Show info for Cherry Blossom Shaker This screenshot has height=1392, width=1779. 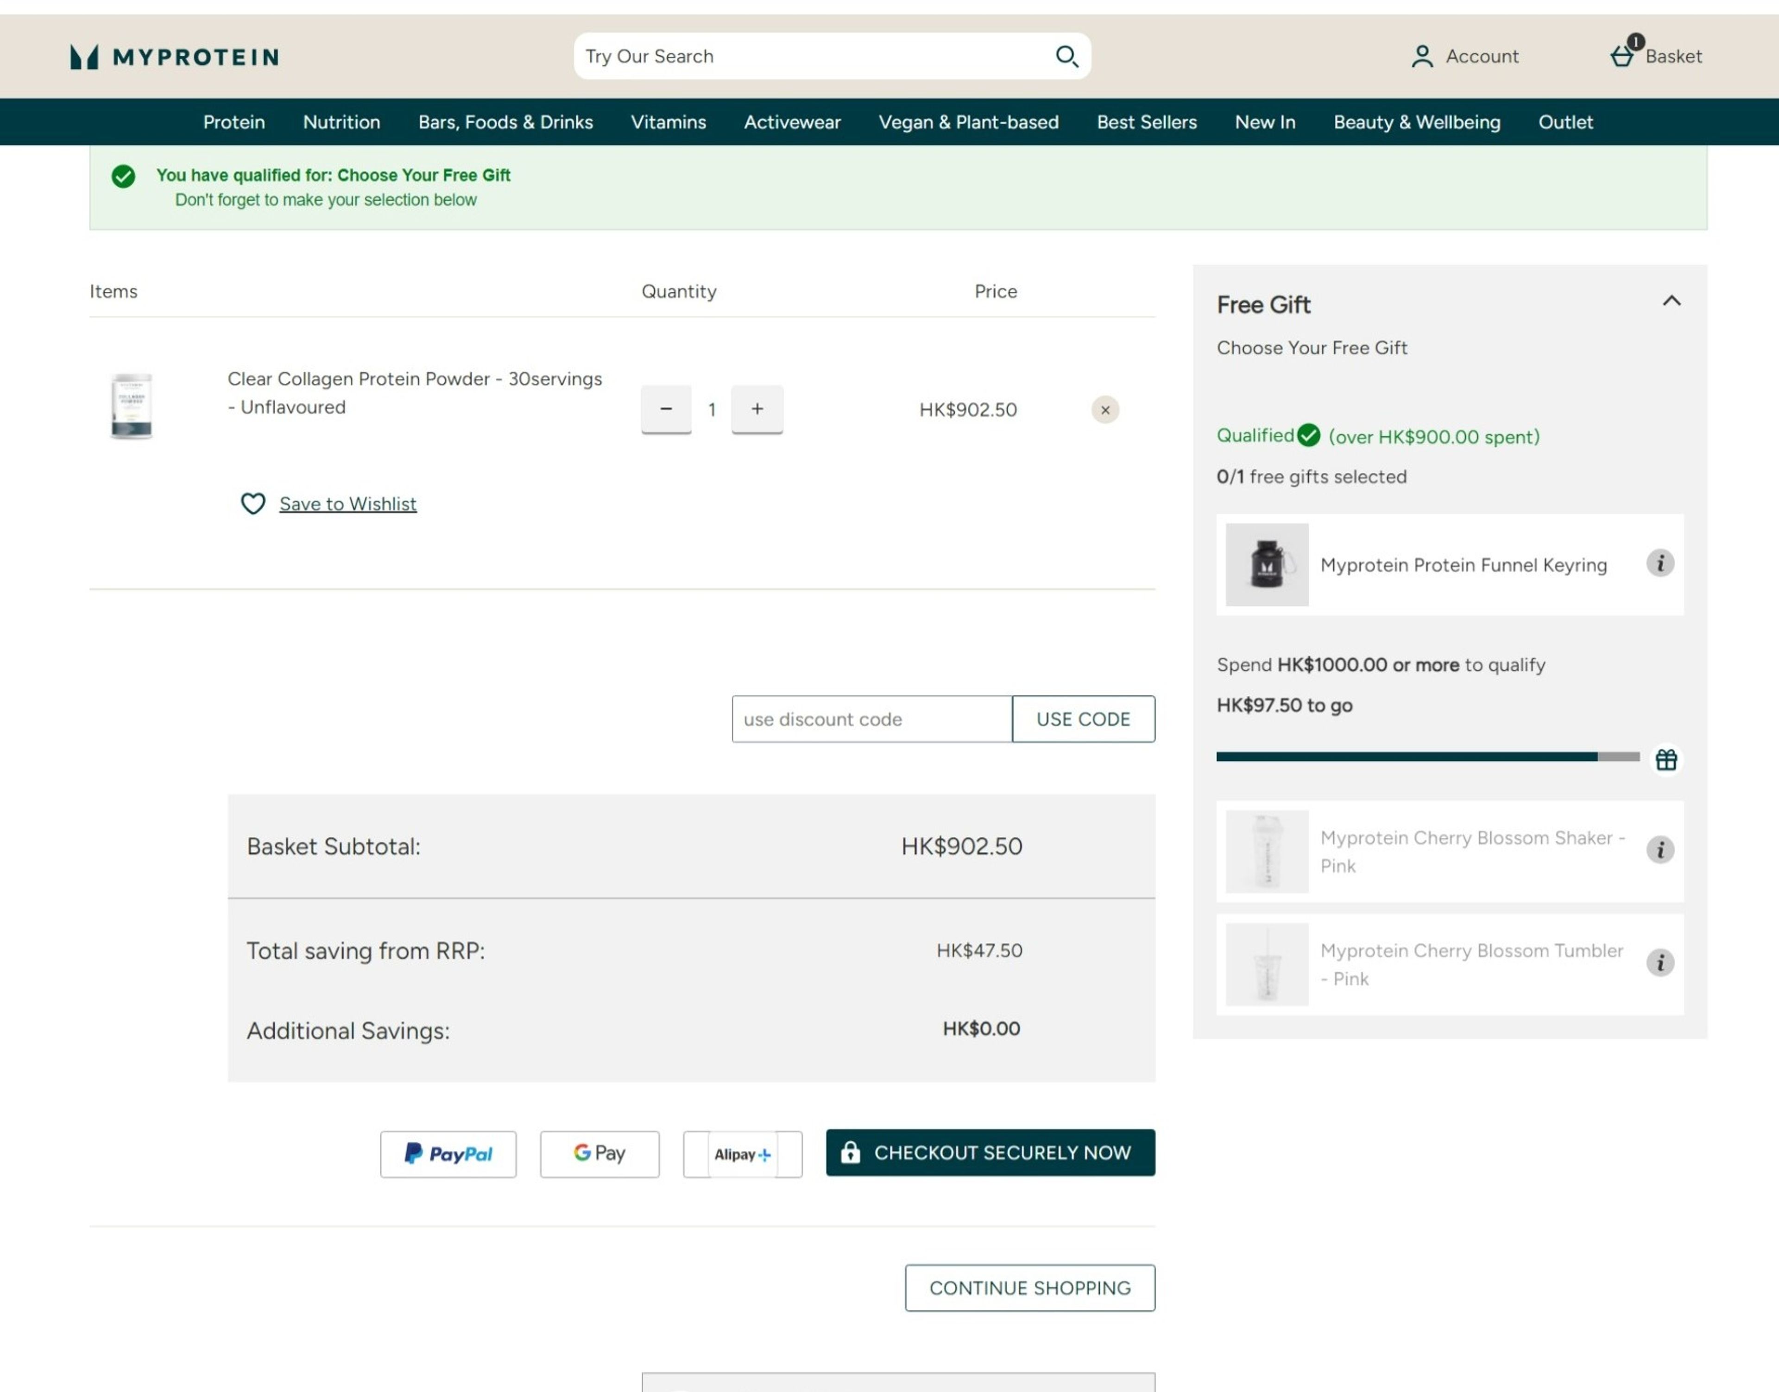[1660, 850]
